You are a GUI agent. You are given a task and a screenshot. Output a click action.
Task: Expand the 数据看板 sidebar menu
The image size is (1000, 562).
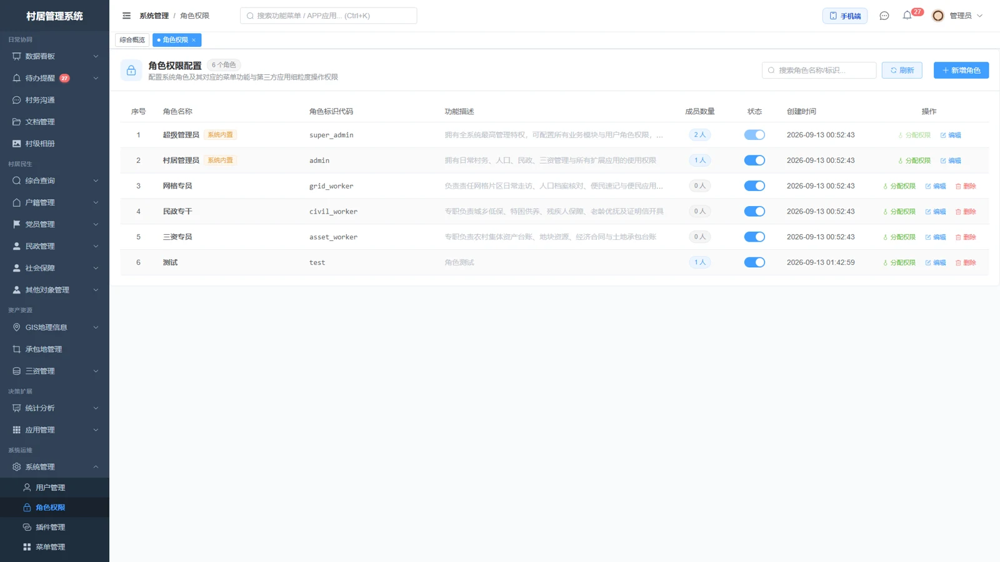55,56
